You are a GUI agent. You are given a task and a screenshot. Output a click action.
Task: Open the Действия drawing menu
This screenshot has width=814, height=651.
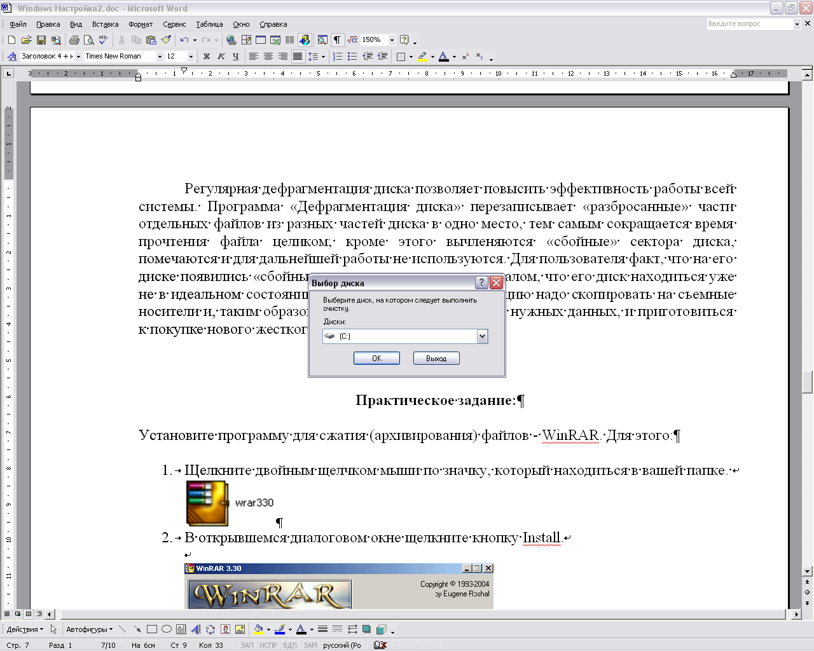point(25,629)
